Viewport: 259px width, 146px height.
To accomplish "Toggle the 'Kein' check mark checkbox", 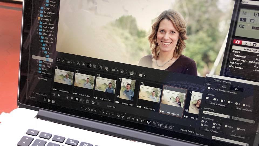I will click(x=244, y=105).
